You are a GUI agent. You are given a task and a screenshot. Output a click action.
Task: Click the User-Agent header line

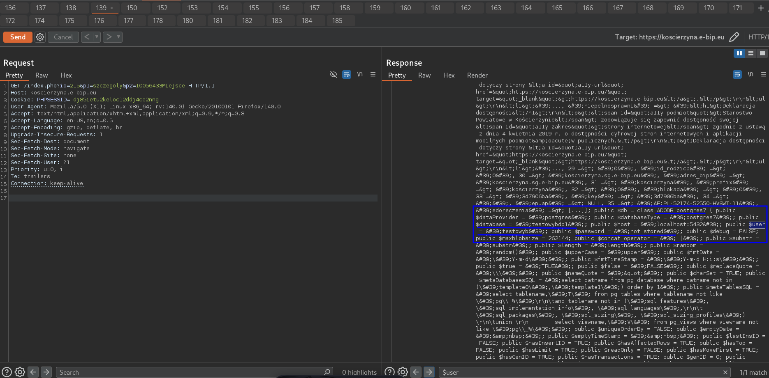click(x=146, y=107)
